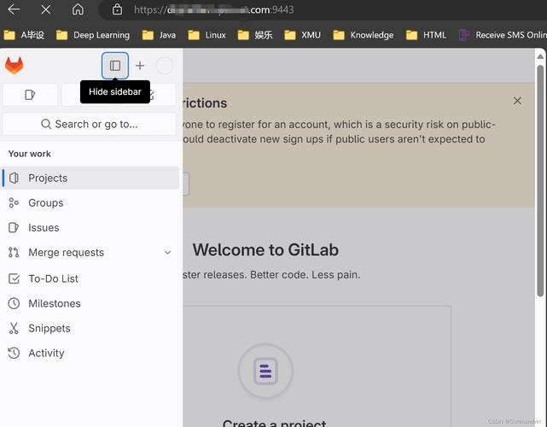Open the user avatar menu
Screen dimensions: 547x427
pos(165,66)
